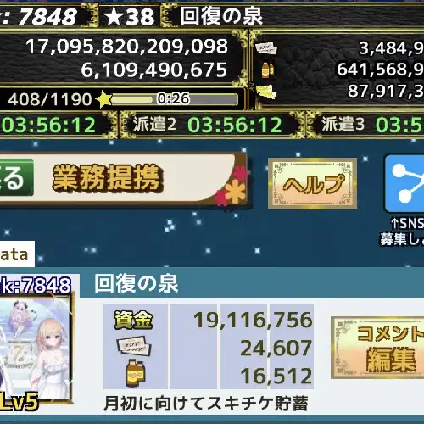The width and height of the screenshot is (424, 424).
Task: Click the ticket icon in top resource panel
Action: 266,48
